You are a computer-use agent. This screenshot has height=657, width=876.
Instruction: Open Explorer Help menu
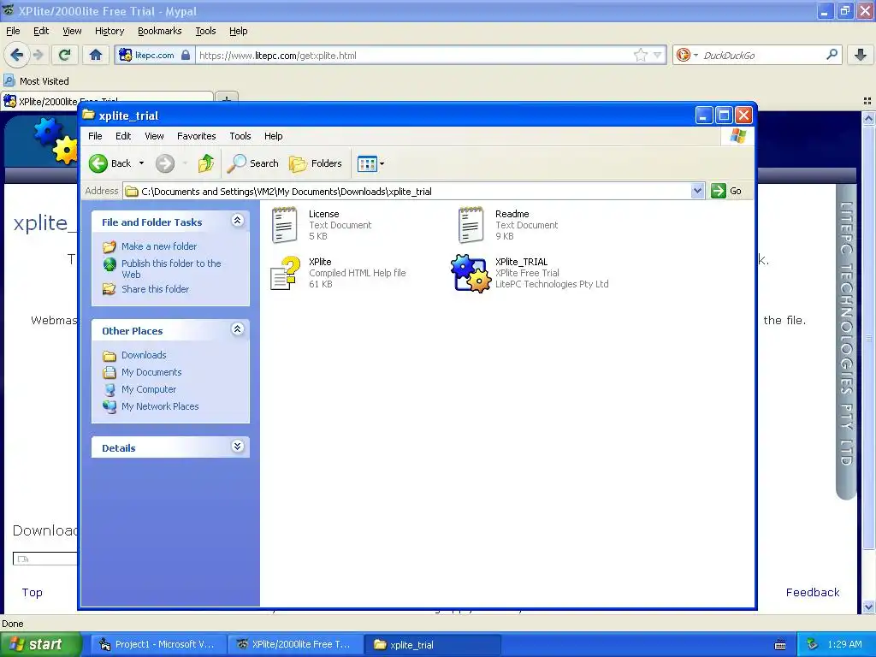[273, 136]
